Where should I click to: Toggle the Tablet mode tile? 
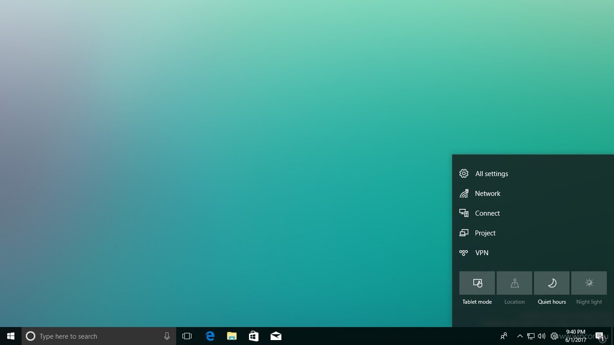pos(477,283)
